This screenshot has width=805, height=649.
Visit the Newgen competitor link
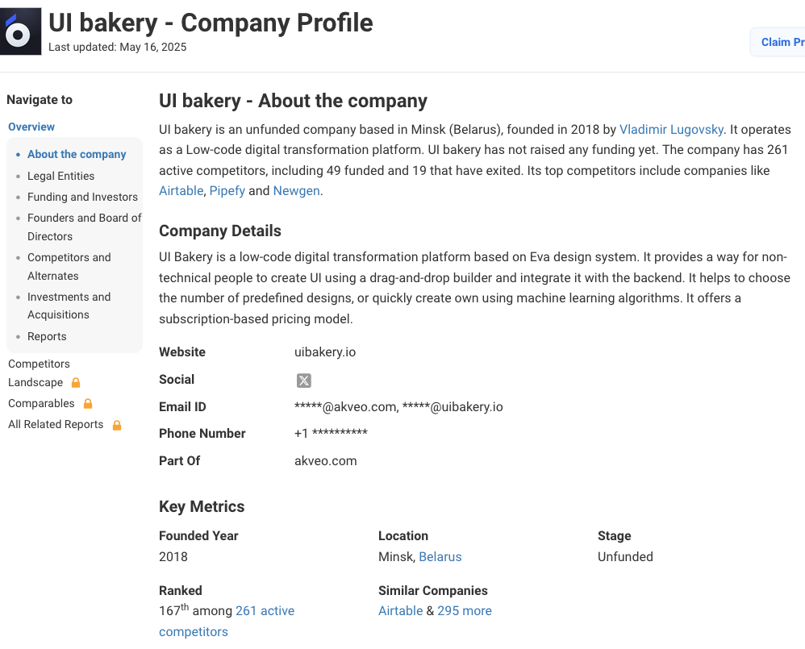click(x=296, y=191)
